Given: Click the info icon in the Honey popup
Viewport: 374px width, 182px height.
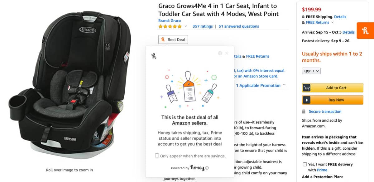Looking at the screenshot, I should 221,53.
